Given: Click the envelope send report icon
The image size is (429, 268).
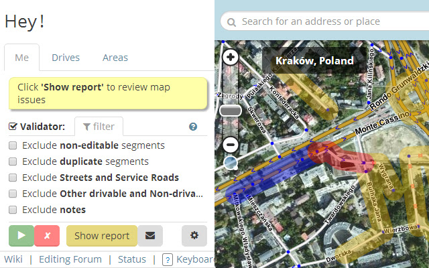Looking at the screenshot, I should click(150, 235).
